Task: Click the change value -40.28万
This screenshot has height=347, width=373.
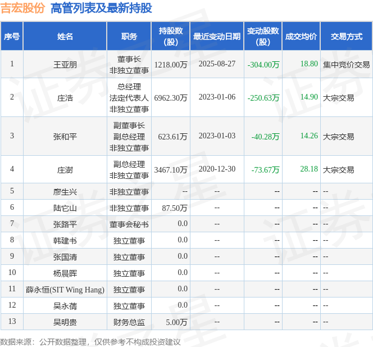Action: pos(265,137)
